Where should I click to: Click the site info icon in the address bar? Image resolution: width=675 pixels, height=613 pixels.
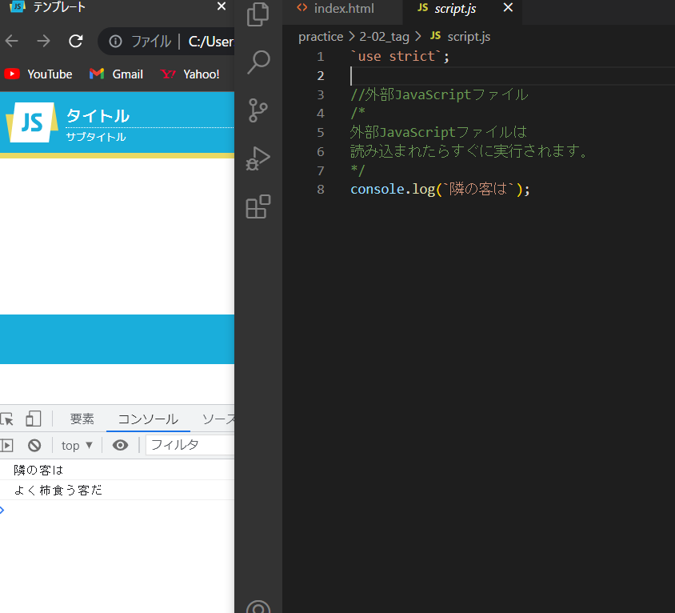pos(115,42)
